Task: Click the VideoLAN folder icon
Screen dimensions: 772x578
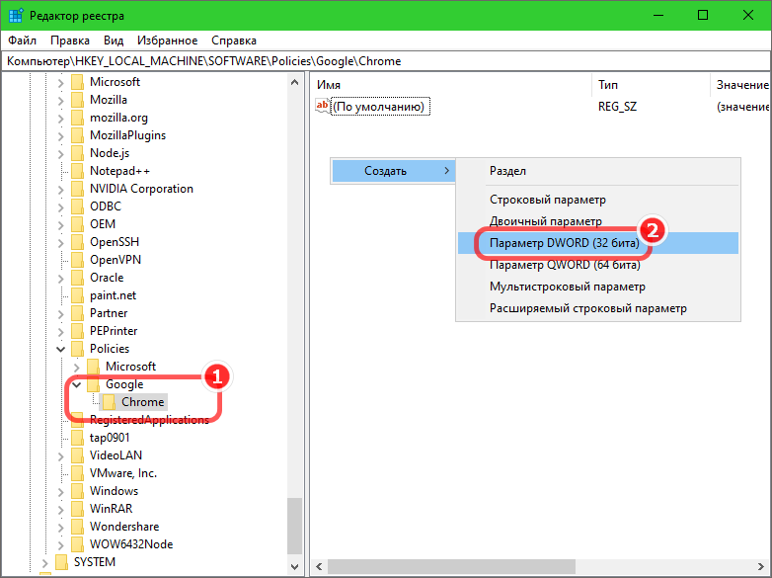Action: [x=77, y=455]
